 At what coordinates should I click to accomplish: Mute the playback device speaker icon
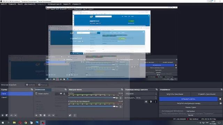[117, 107]
